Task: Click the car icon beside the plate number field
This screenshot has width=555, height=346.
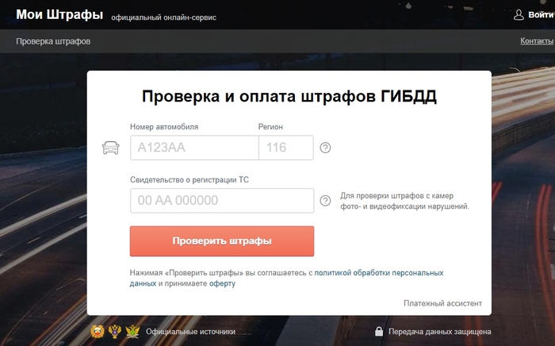Action: 111,148
